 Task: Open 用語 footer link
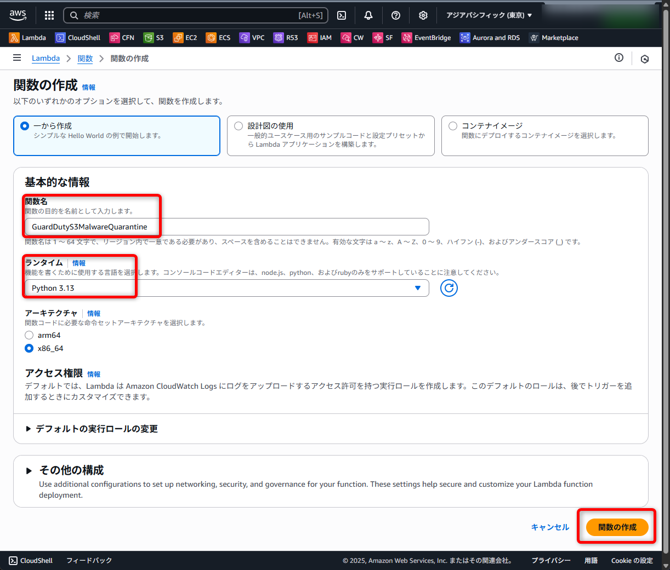[591, 561]
